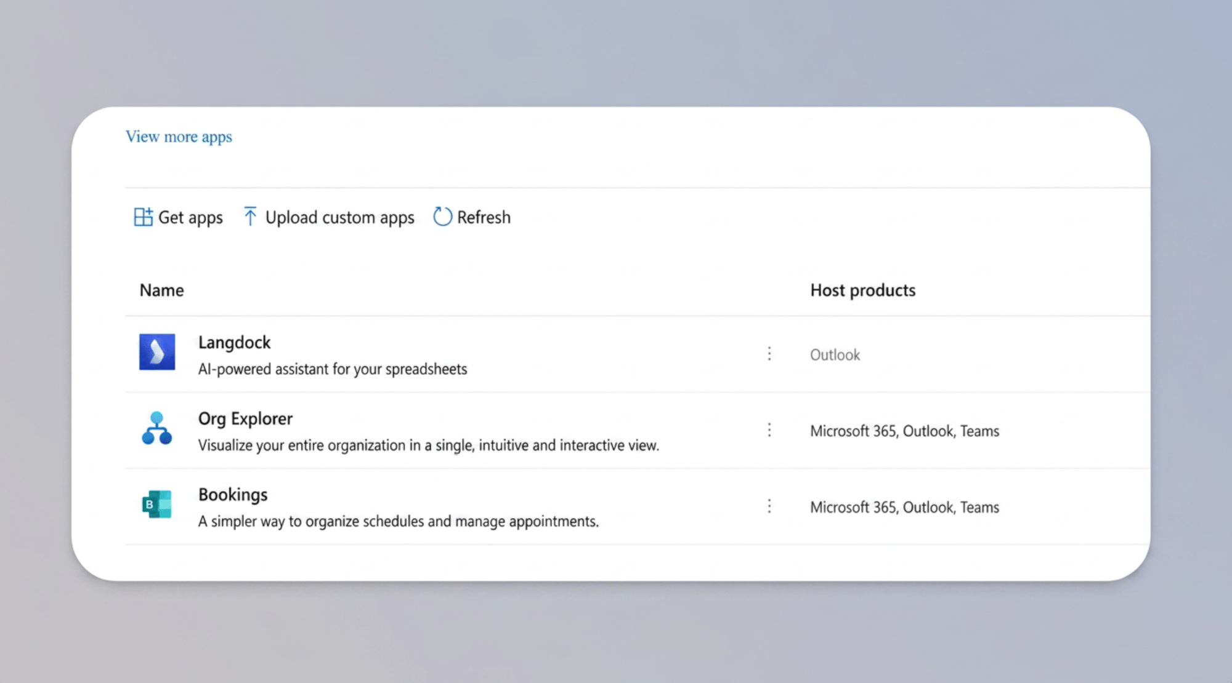Click the Host products column header
The image size is (1232, 683).
pos(863,290)
